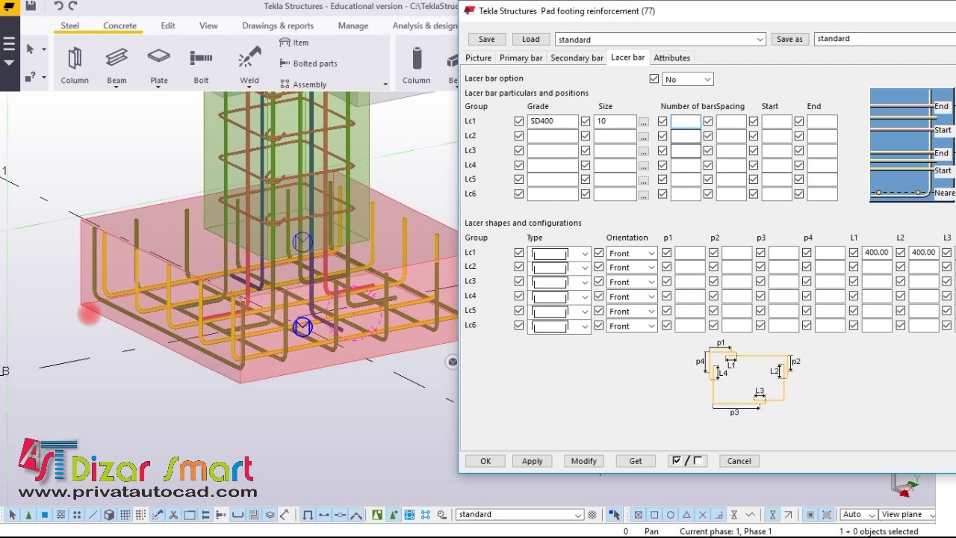Viewport: 956px width, 538px height.
Task: Open the Tekla hamburger file menu
Action: click(9, 45)
